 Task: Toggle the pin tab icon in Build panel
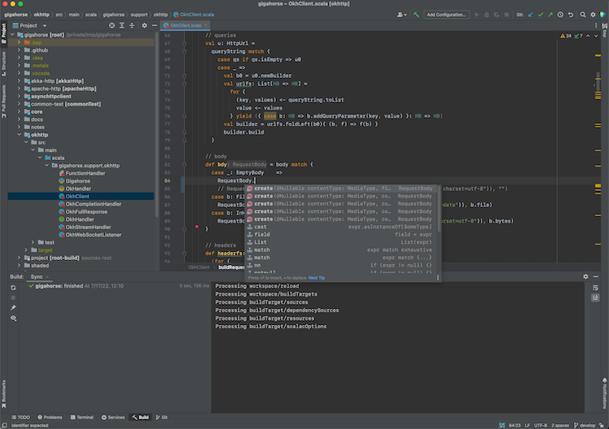tap(13, 308)
